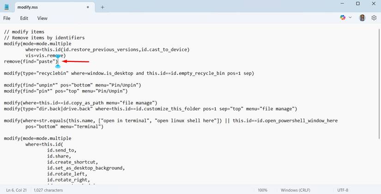Open the user account avatar
This screenshot has height=194, width=381.
point(362,18)
